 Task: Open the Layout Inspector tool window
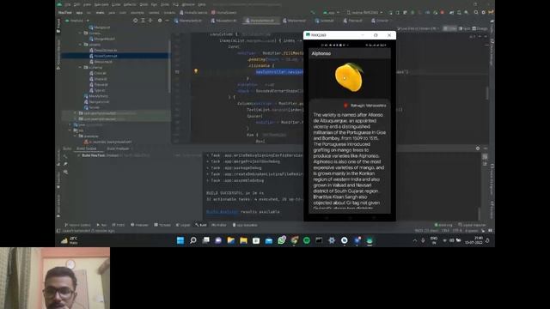[x=472, y=225]
